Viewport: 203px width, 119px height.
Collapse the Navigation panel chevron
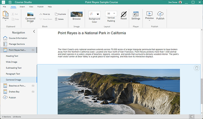pyautogui.click(x=34, y=32)
